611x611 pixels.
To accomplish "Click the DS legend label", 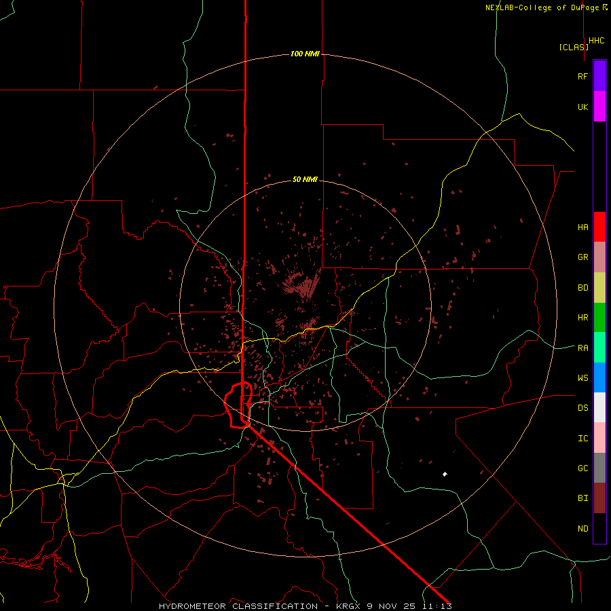I will pos(582,408).
